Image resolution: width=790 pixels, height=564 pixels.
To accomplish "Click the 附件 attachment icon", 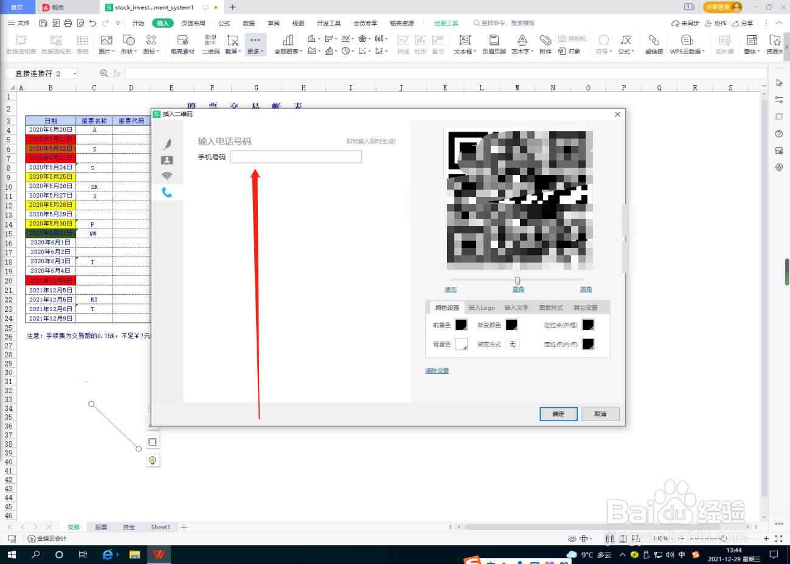I will [546, 44].
